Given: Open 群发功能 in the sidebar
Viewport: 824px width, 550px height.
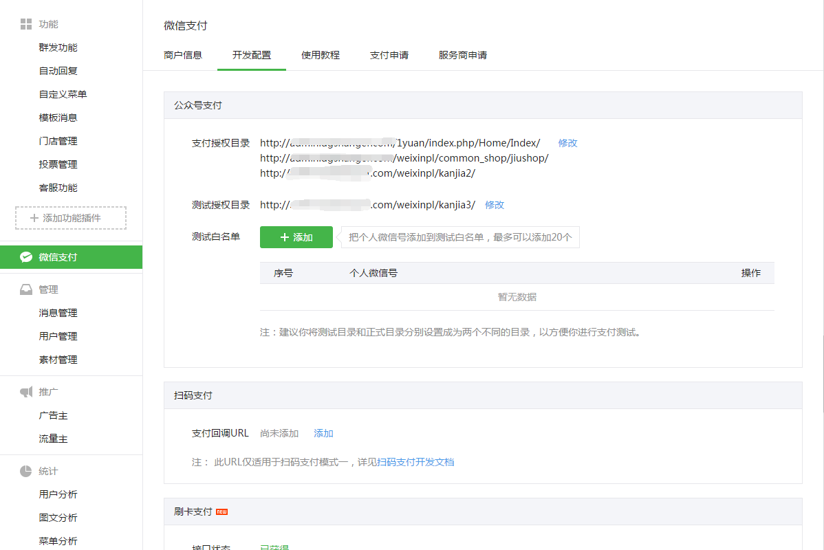Looking at the screenshot, I should [x=58, y=48].
